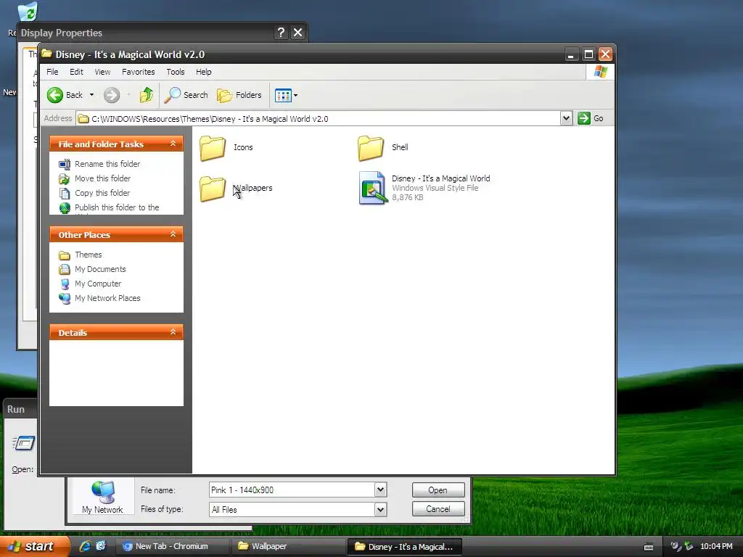Click the File name input field

point(292,490)
